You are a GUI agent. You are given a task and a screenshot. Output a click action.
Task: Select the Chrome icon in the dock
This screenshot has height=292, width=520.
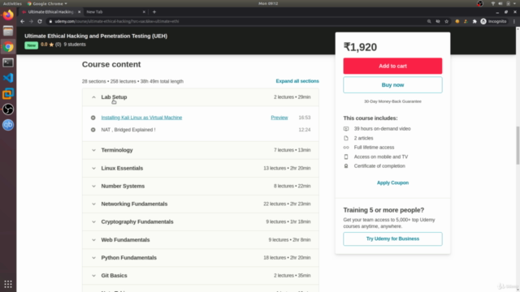click(x=8, y=47)
